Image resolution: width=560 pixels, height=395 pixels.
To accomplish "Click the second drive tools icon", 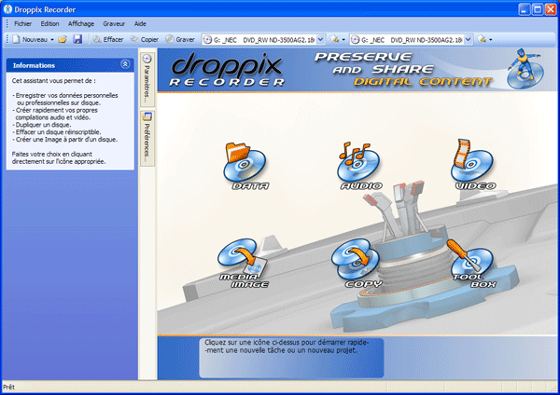I will pos(483,39).
